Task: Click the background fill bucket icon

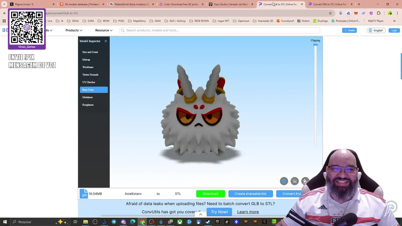Action: pos(305,181)
